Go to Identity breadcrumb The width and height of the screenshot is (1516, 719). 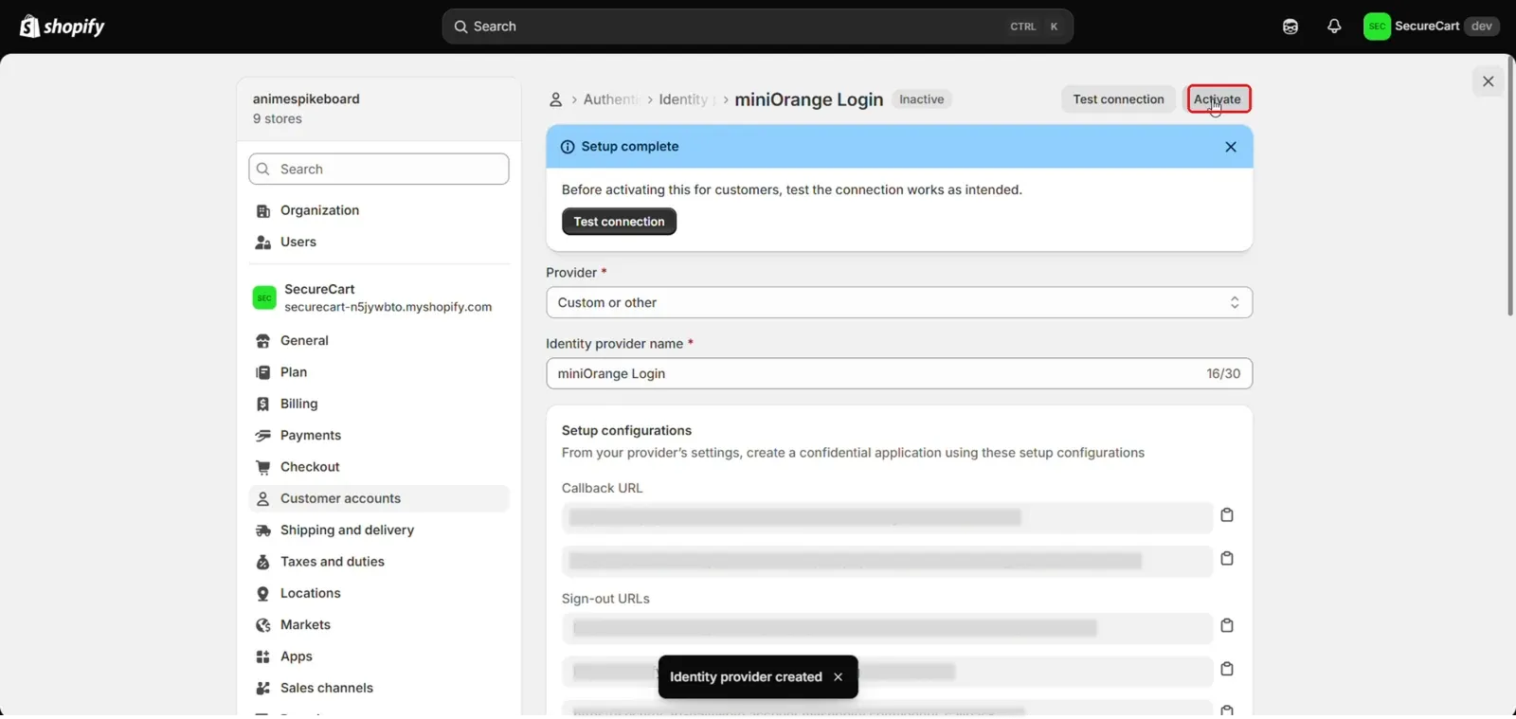point(684,99)
